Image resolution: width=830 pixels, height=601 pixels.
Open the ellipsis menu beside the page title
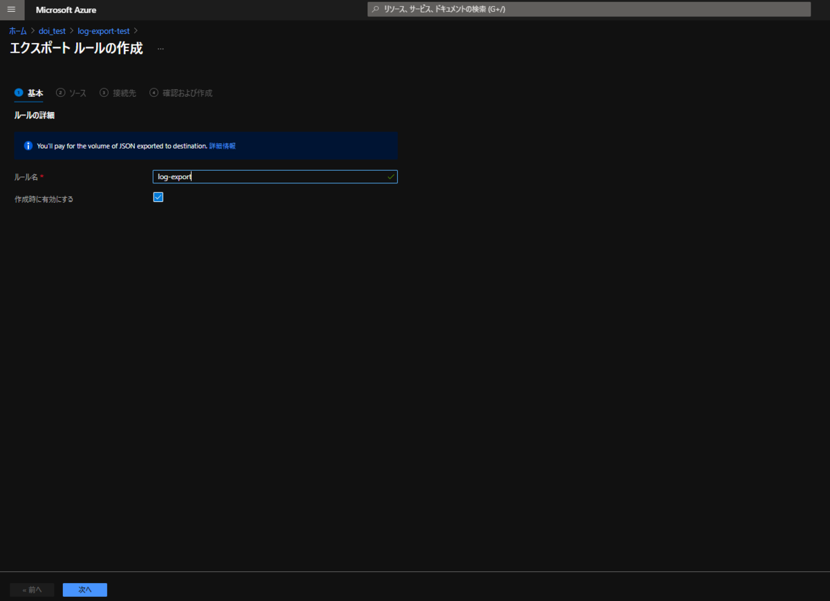(160, 49)
